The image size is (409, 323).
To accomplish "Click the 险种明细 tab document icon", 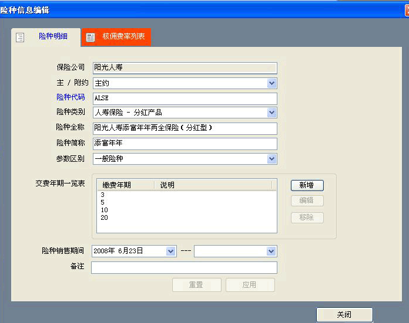I will [x=20, y=38].
